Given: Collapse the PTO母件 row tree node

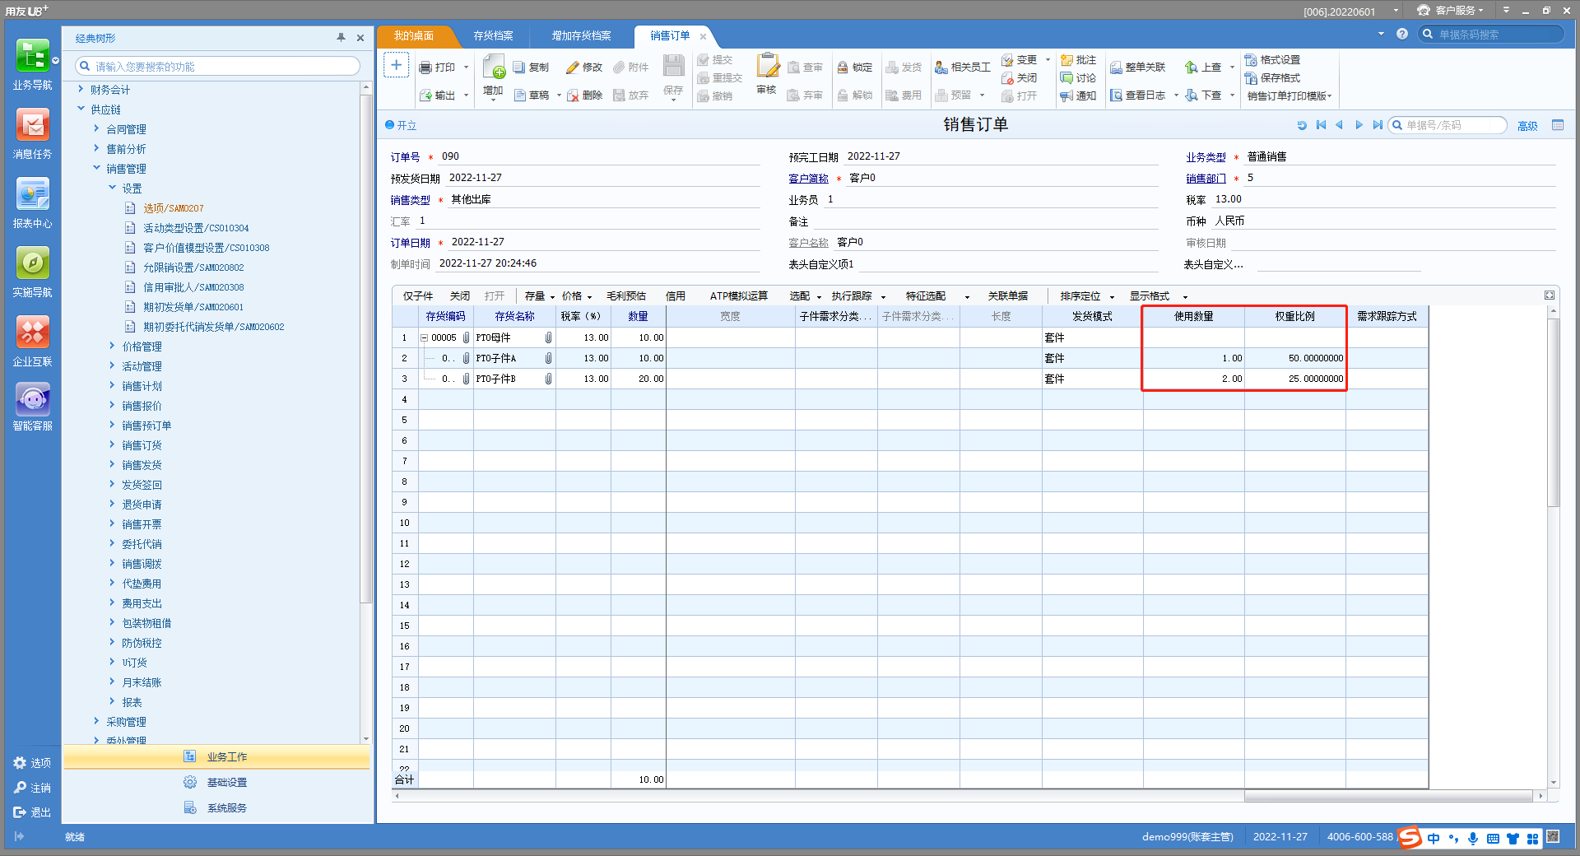Looking at the screenshot, I should (424, 337).
